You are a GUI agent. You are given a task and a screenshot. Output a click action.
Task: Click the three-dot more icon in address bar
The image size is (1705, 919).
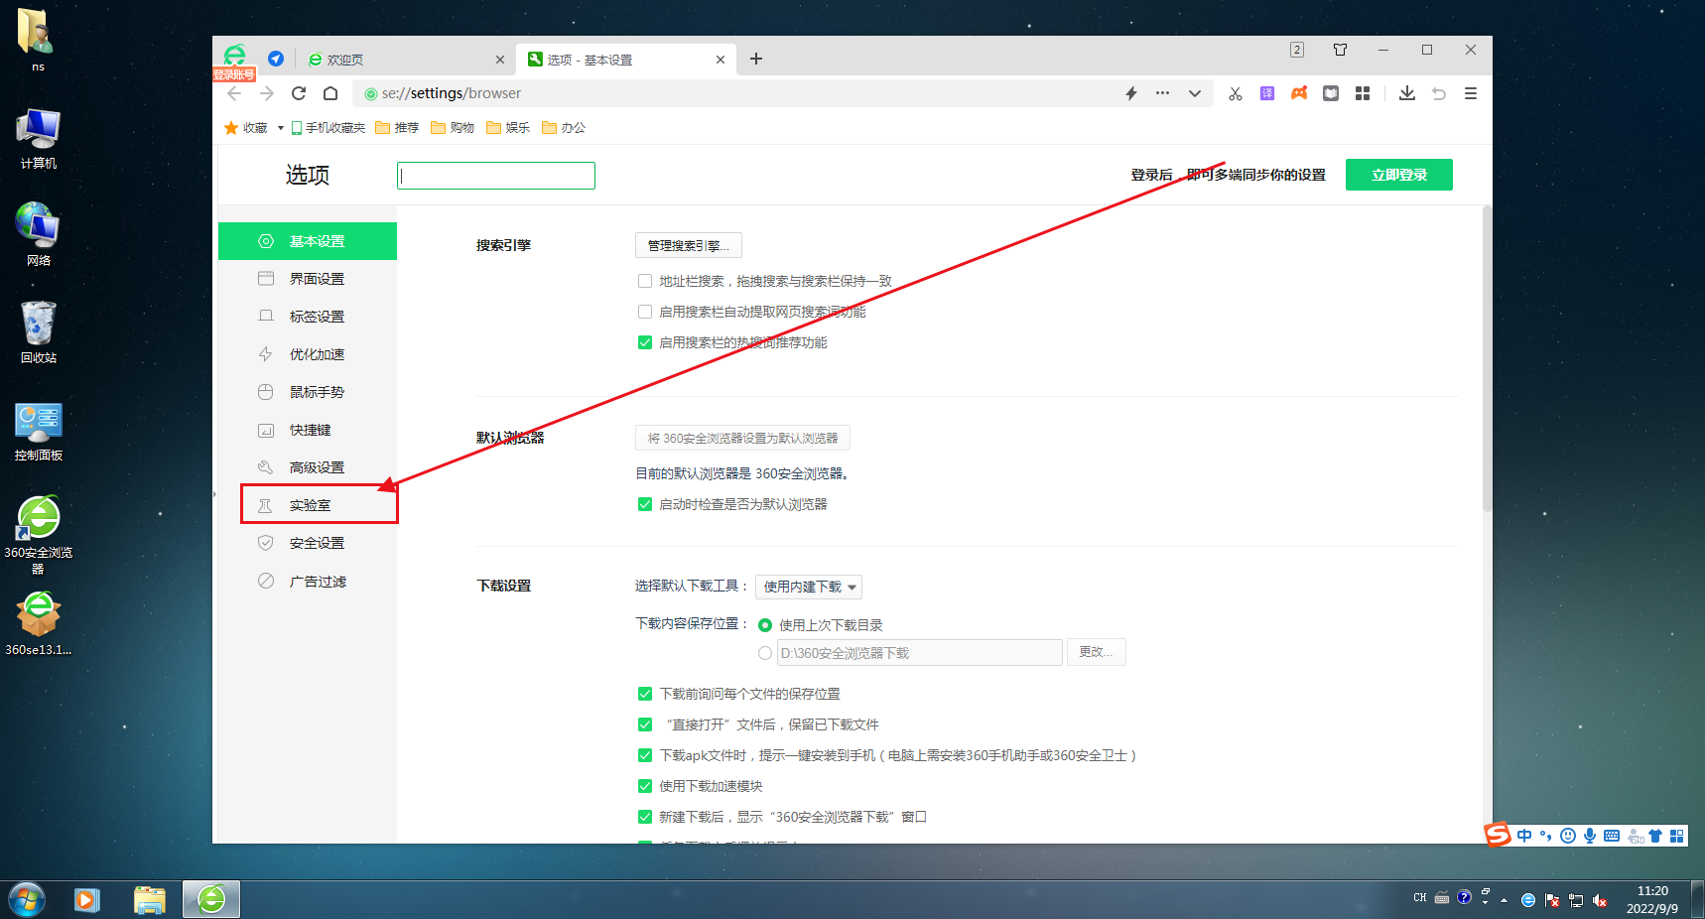1162,93
